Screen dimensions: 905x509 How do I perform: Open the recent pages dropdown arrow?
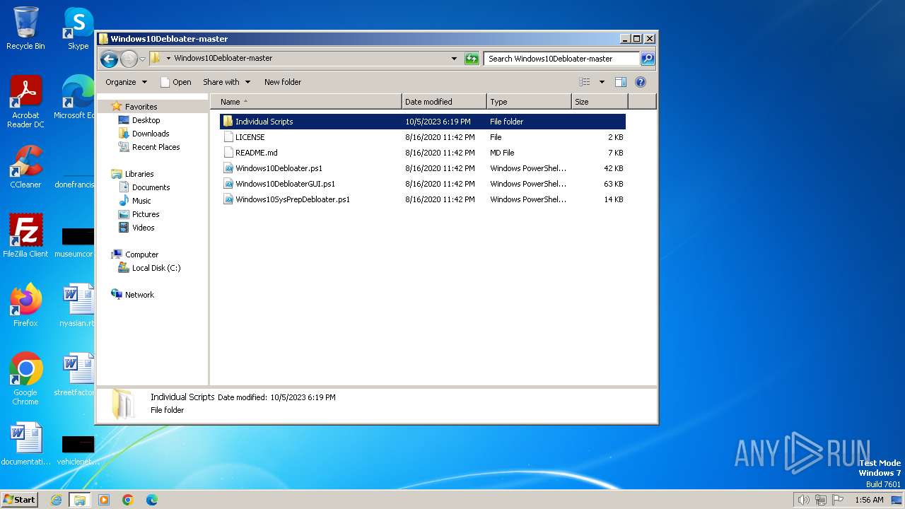coord(142,59)
